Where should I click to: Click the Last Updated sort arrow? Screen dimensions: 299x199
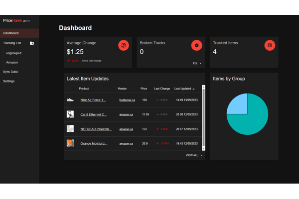(x=193, y=89)
